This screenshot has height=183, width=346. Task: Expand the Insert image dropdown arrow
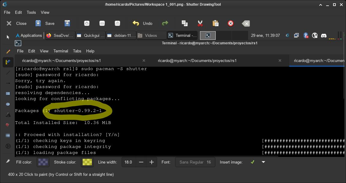click(x=263, y=162)
